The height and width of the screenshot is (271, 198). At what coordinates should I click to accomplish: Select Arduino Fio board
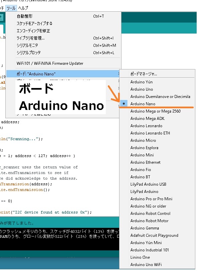point(157,170)
